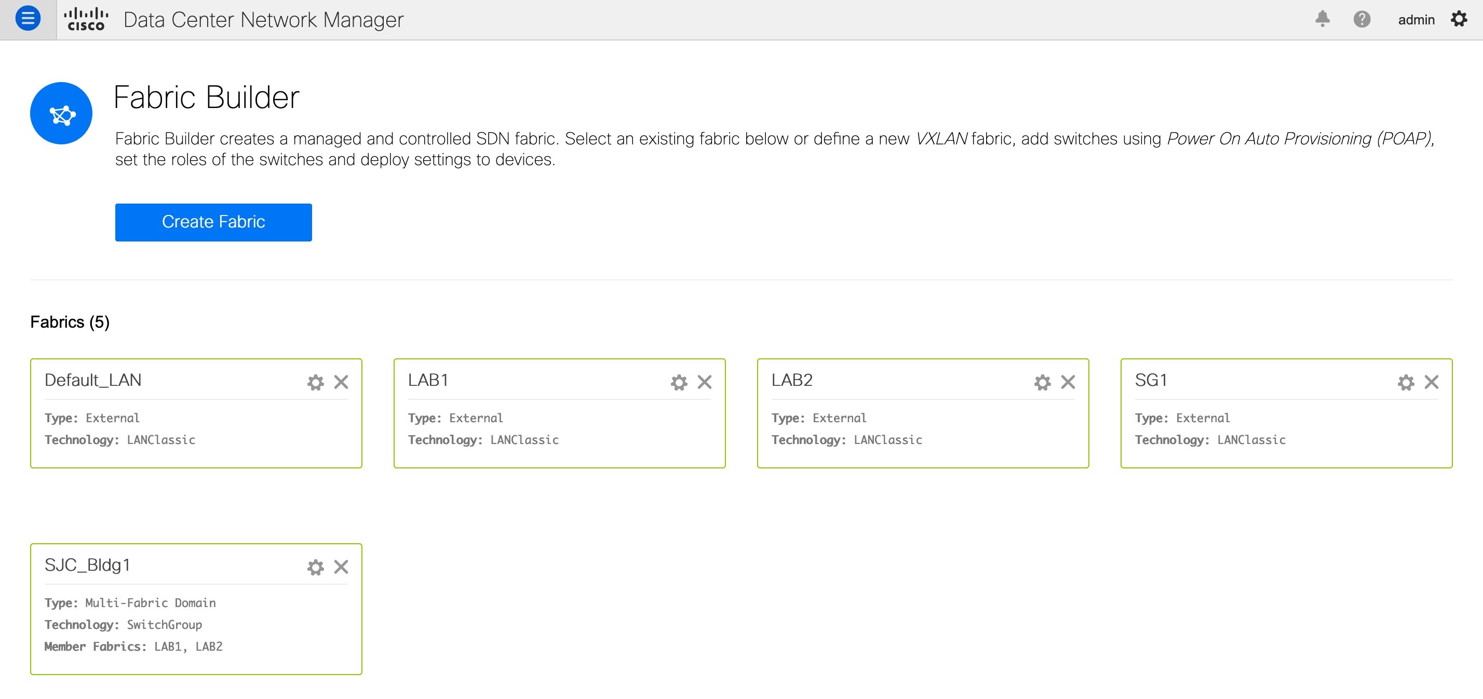Screen dimensions: 1483x699
Task: Delete the Default_LAN fabric
Action: (341, 382)
